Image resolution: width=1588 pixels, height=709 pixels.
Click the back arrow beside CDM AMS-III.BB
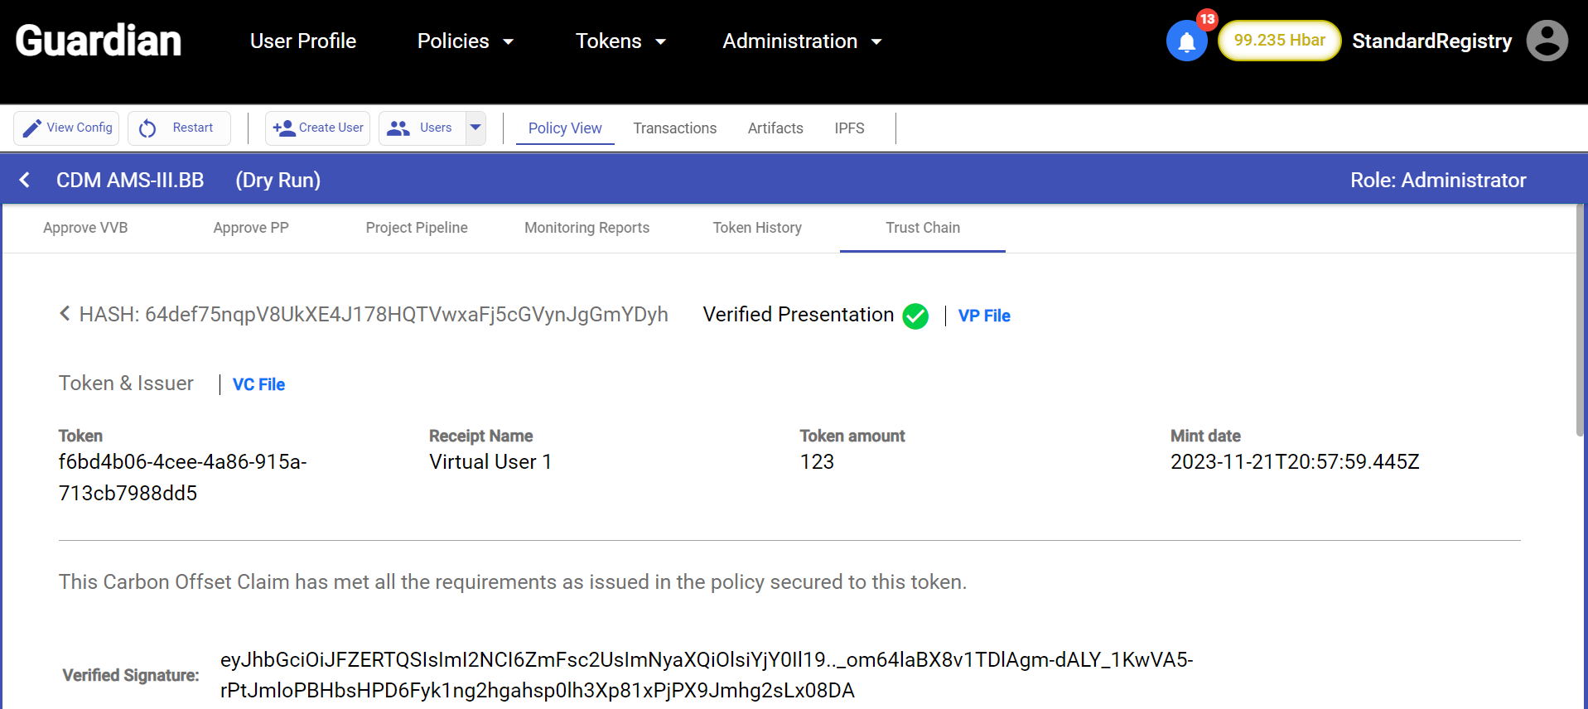click(25, 180)
